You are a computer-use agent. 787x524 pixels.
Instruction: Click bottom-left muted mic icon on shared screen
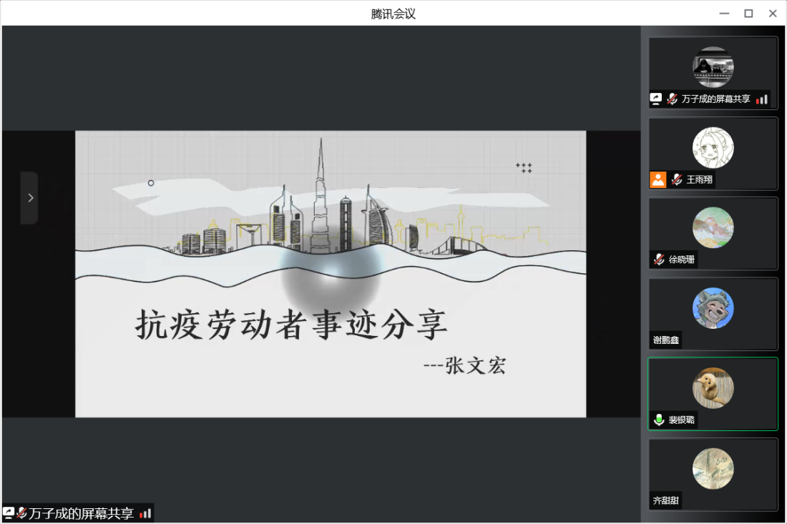22,513
